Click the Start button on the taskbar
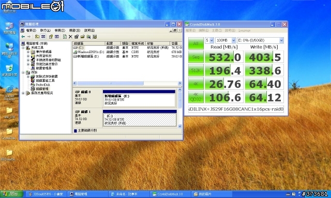331x198 pixels. click(x=11, y=194)
